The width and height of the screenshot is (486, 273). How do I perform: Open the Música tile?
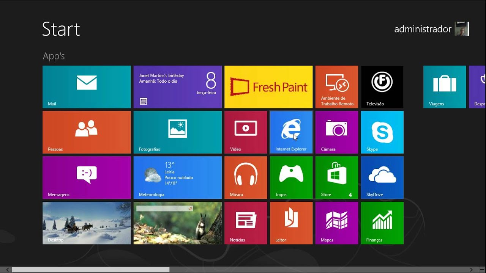[246, 177]
